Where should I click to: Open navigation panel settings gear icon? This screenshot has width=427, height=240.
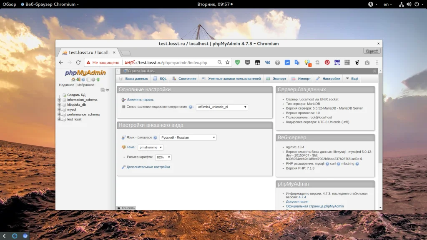[x=93, y=80]
